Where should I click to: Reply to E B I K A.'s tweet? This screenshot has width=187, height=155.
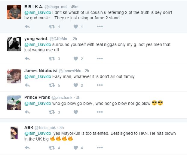27,27
